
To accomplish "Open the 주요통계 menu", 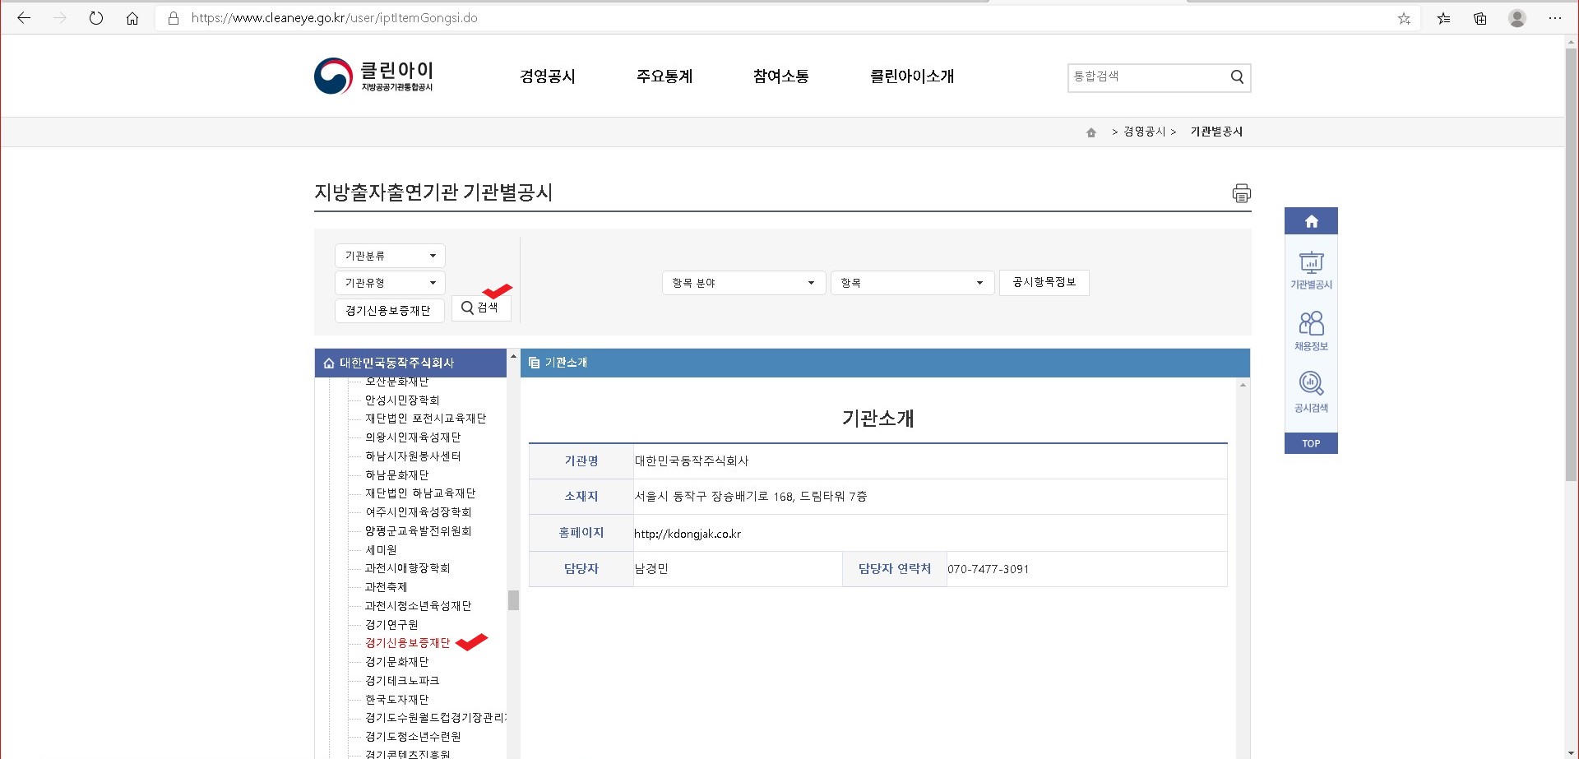I will (664, 76).
